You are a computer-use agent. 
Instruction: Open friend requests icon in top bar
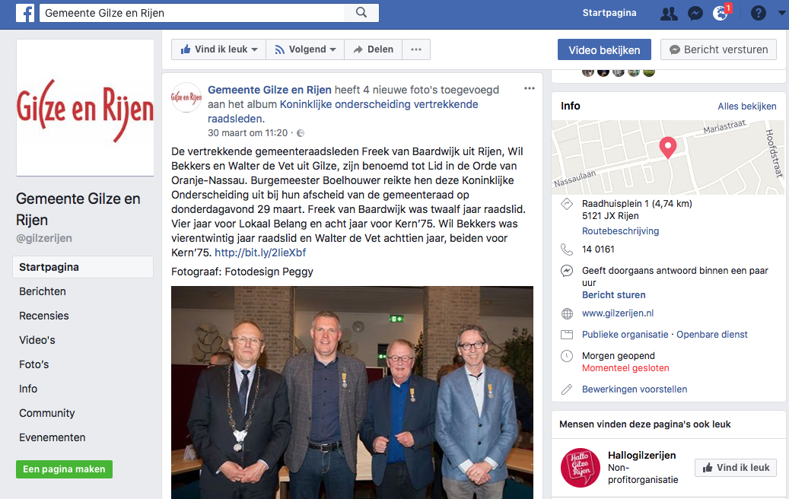(669, 13)
